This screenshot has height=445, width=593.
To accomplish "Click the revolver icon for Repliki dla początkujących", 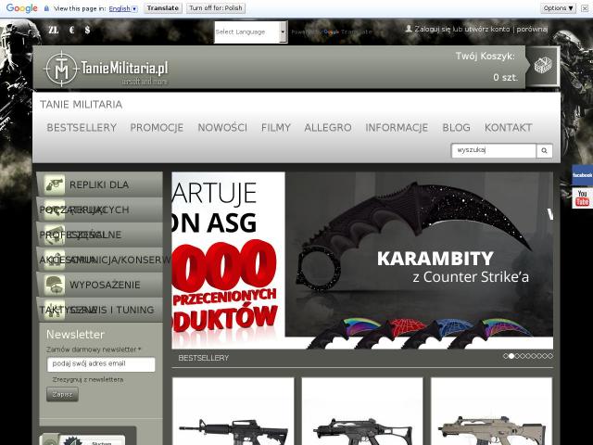I will (x=55, y=184).
